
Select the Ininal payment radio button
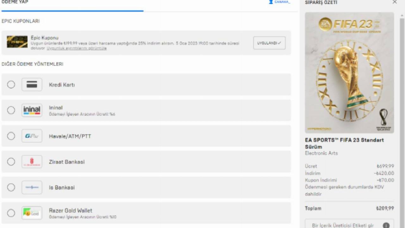[11, 110]
